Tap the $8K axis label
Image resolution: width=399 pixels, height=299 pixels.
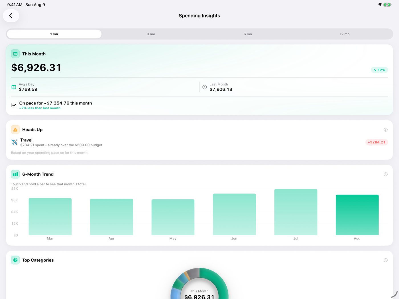click(x=15, y=189)
